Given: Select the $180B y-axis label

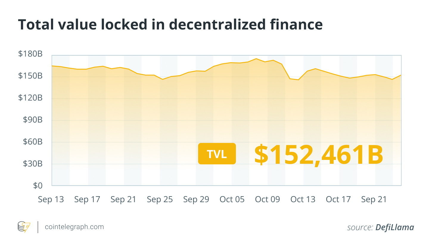Looking at the screenshot, I should click(x=30, y=54).
